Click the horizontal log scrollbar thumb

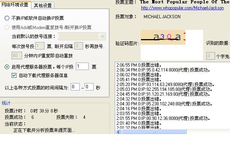point(154,132)
